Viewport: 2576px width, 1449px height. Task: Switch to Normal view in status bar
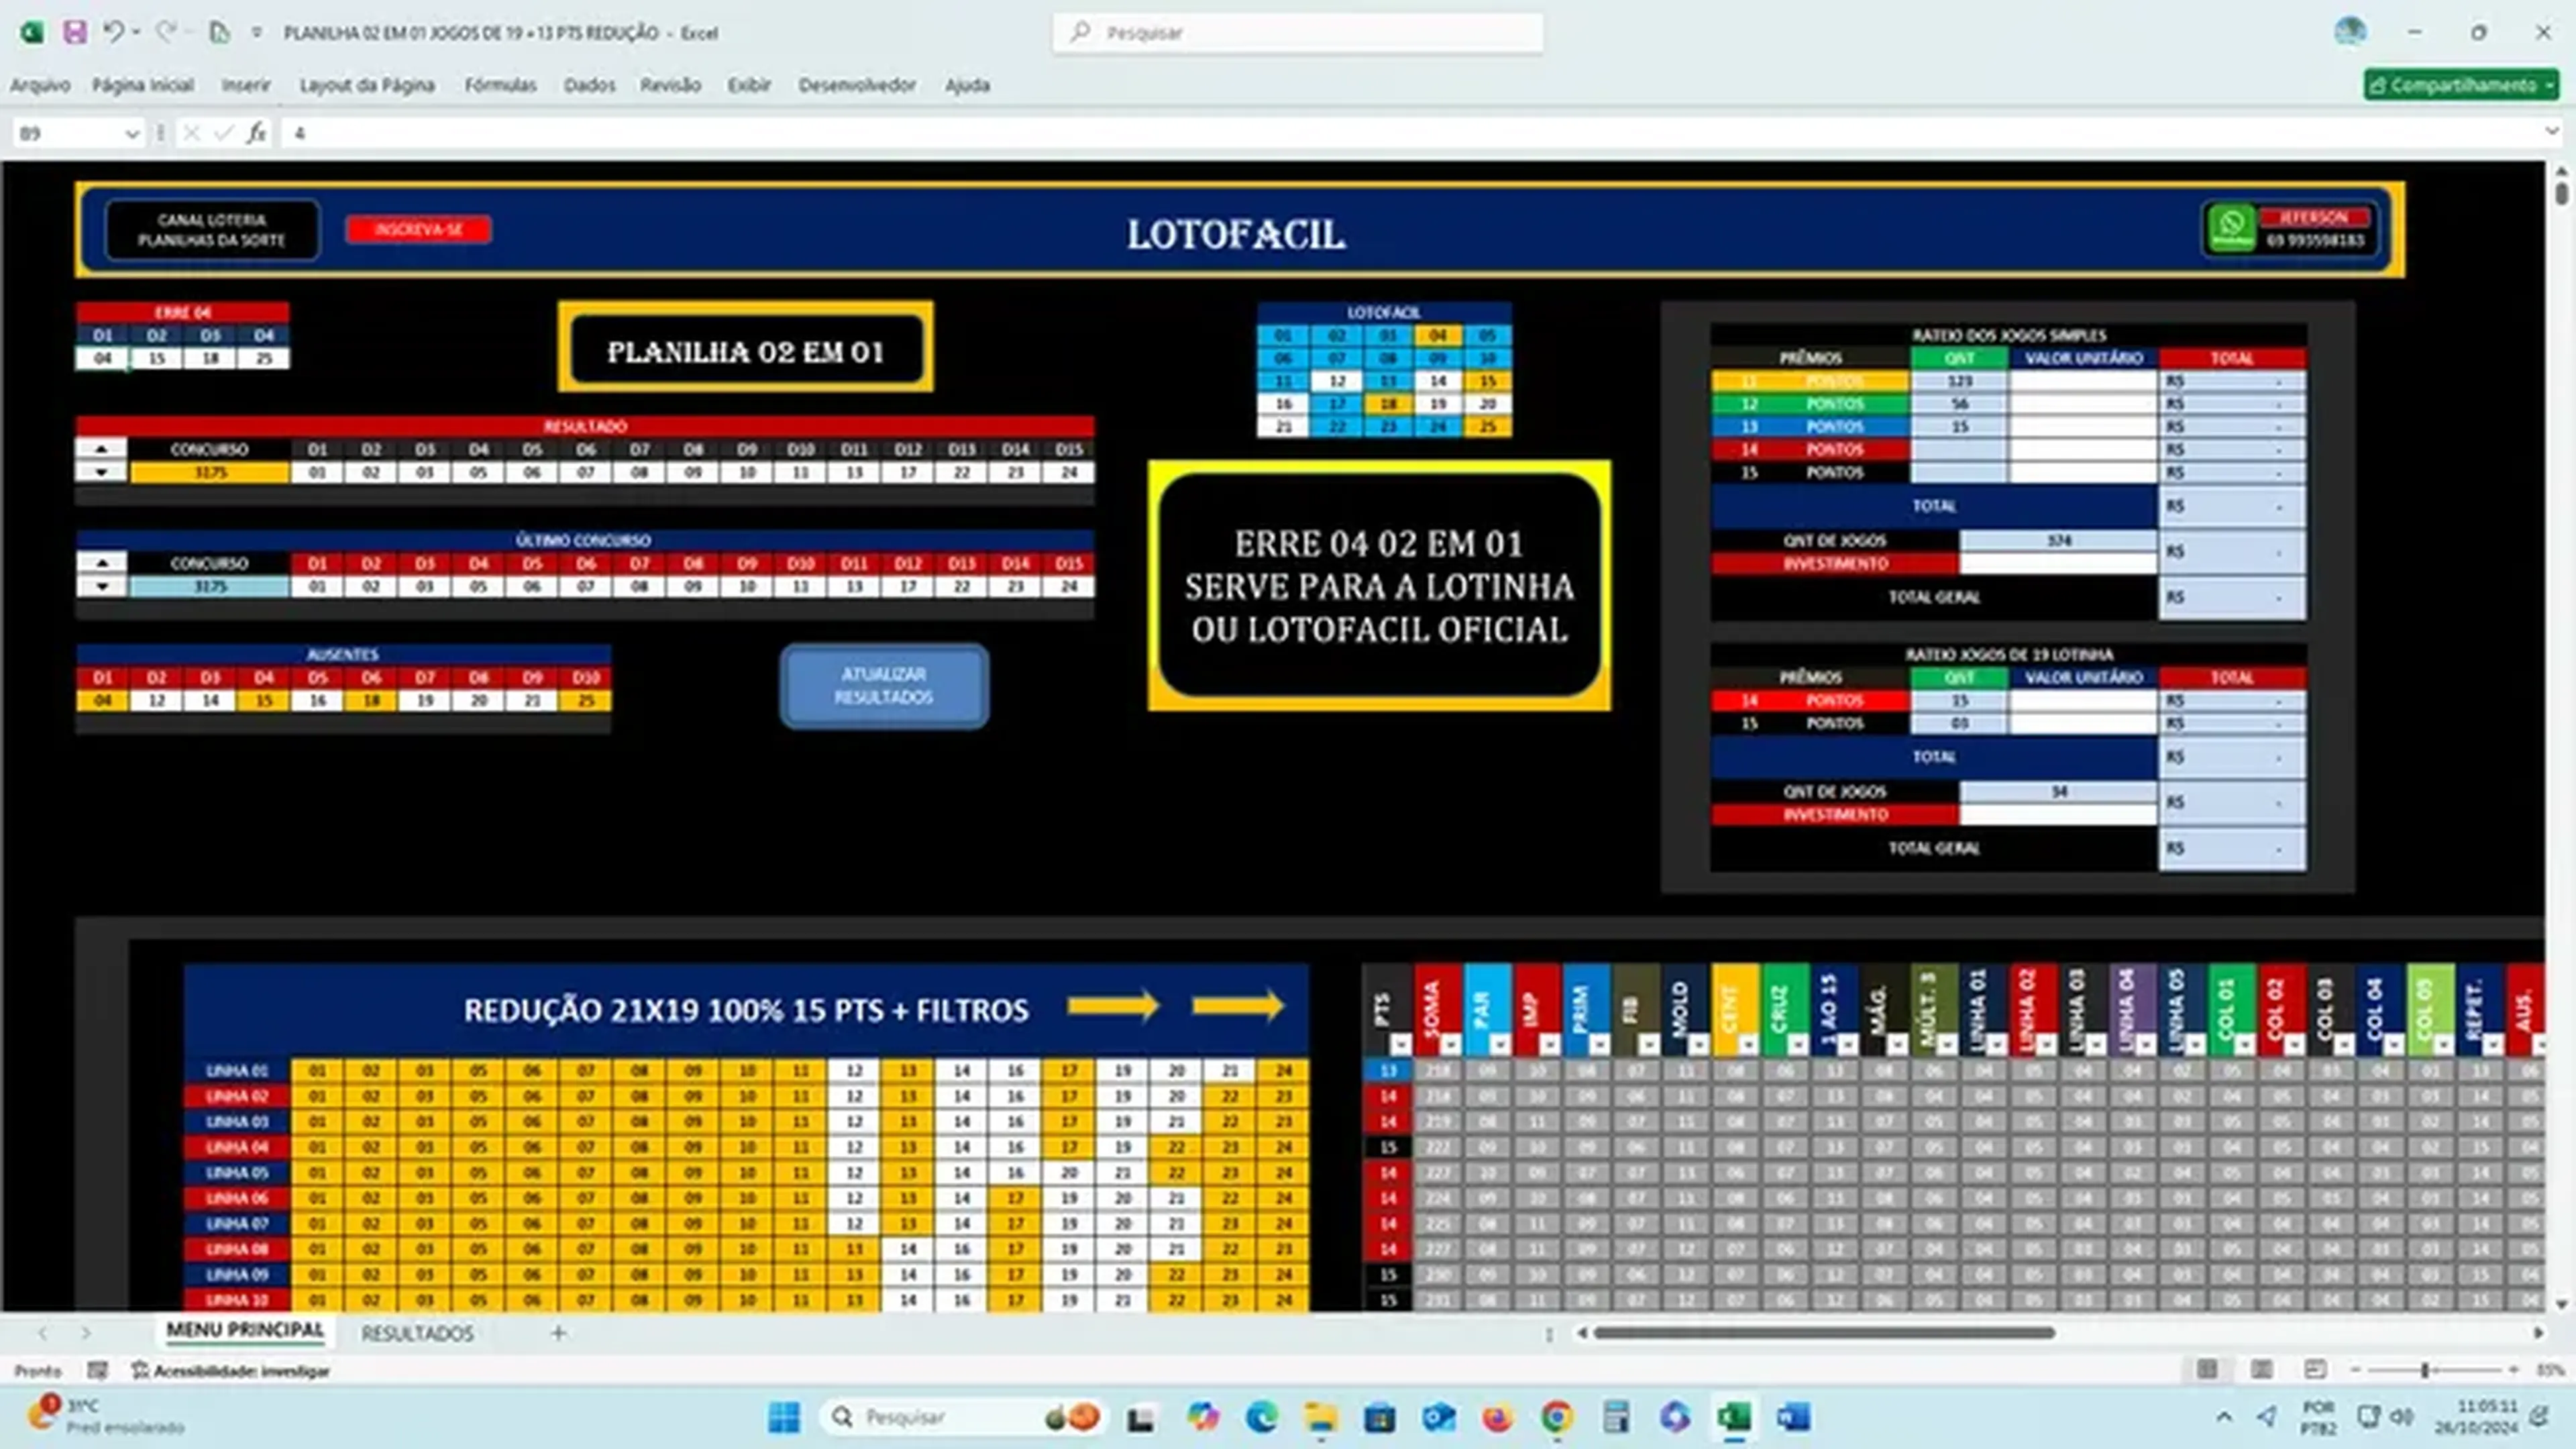click(2207, 1369)
